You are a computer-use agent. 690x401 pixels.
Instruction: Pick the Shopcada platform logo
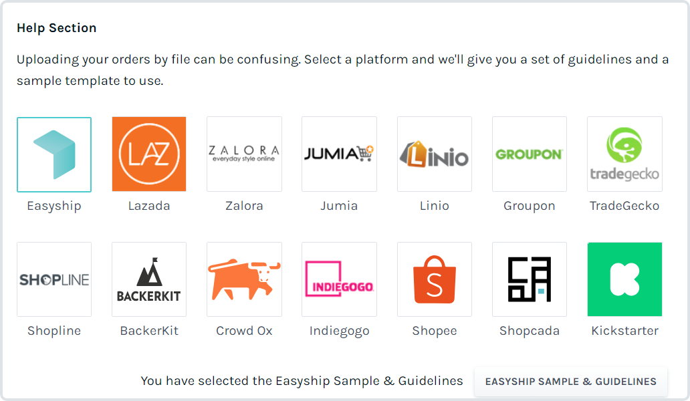pyautogui.click(x=530, y=279)
